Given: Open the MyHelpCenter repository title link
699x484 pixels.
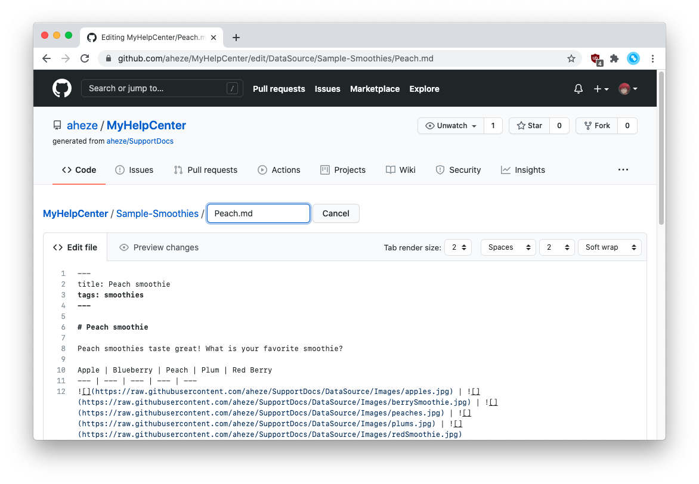Looking at the screenshot, I should [x=146, y=125].
